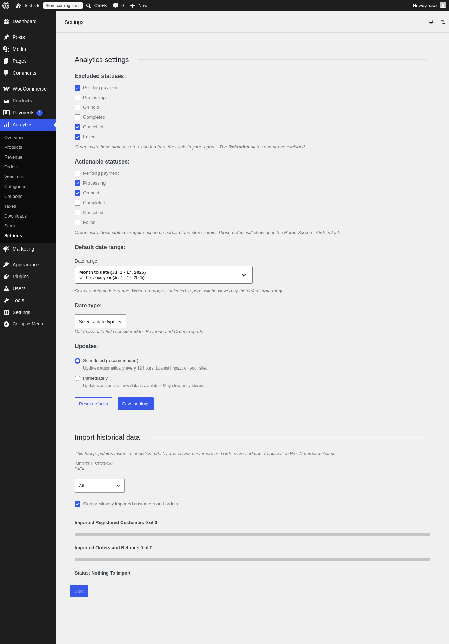Check Pending payment under Actionable statuses
Image resolution: width=449 pixels, height=644 pixels.
pyautogui.click(x=78, y=173)
